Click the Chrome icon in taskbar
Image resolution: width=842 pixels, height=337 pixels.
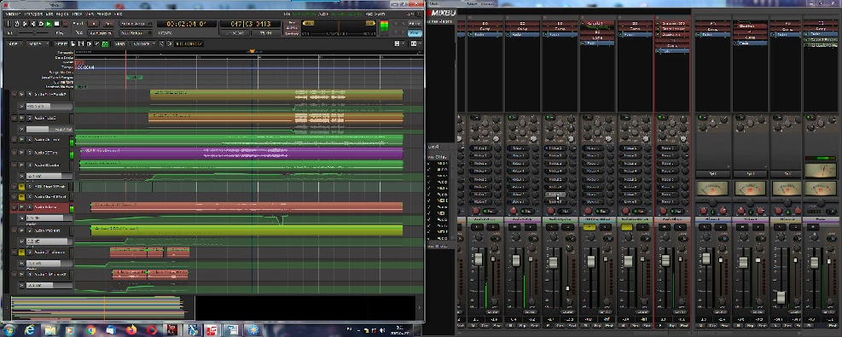(90, 329)
